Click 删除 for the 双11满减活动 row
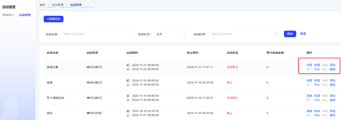This screenshot has height=120, width=341. click(x=332, y=100)
